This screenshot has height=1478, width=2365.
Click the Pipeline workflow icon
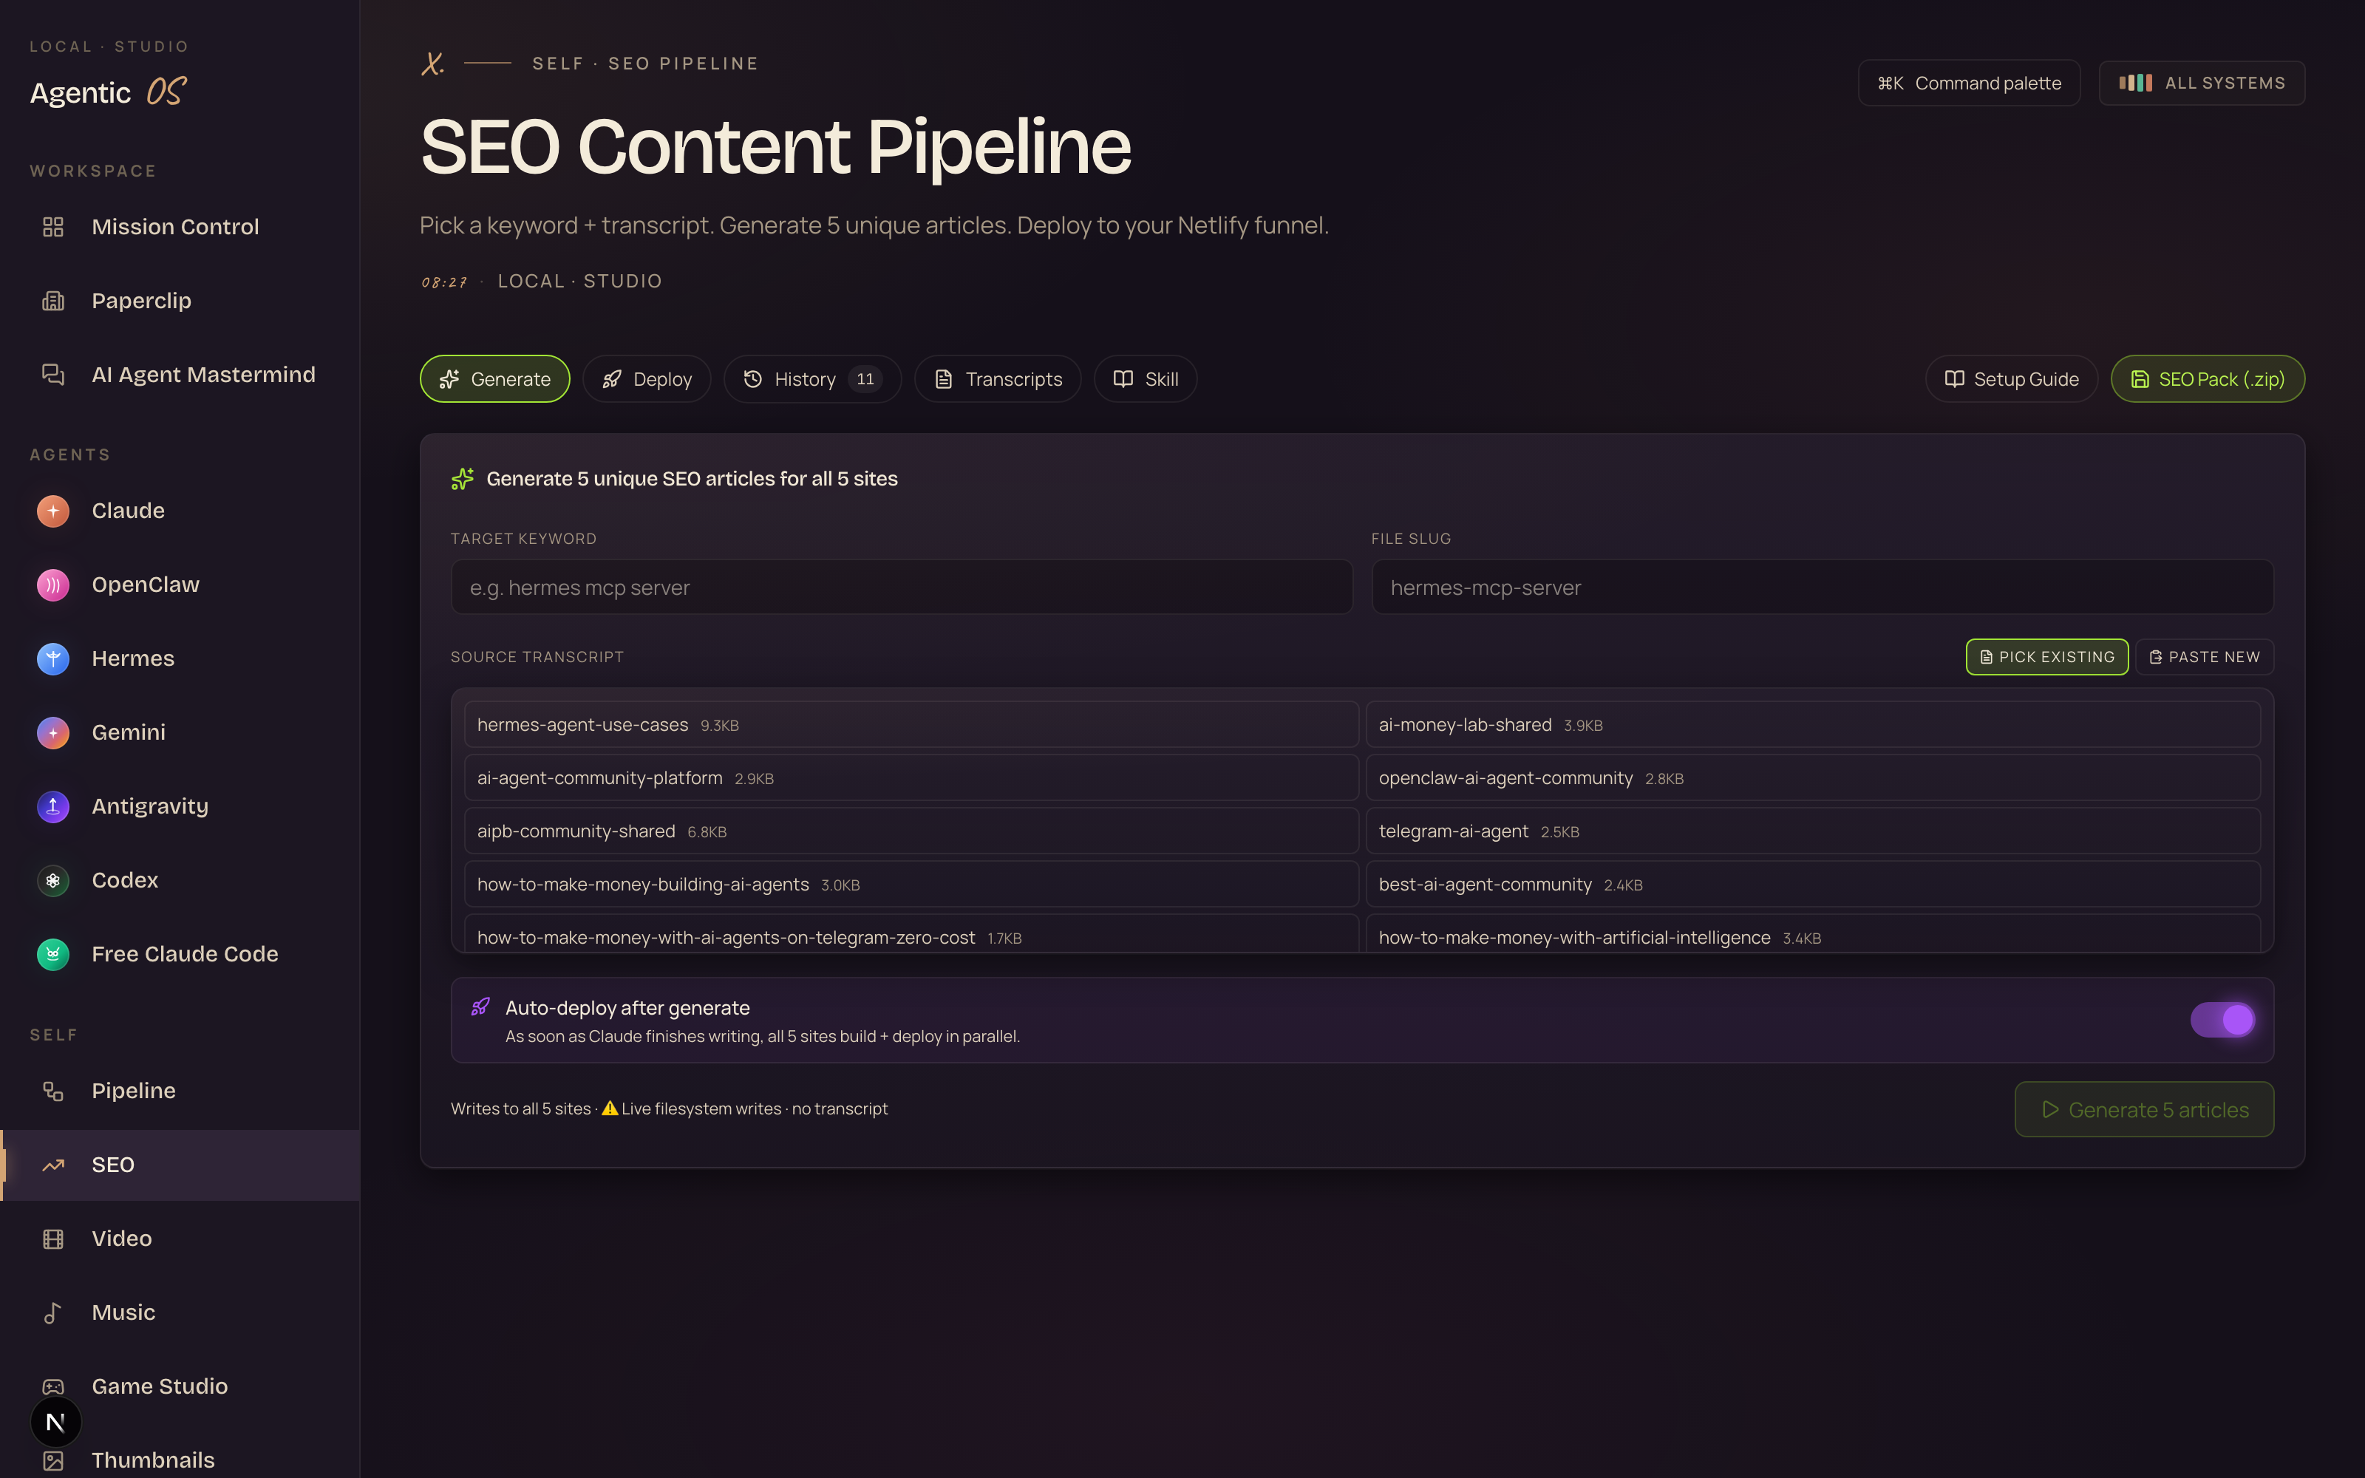click(x=52, y=1091)
